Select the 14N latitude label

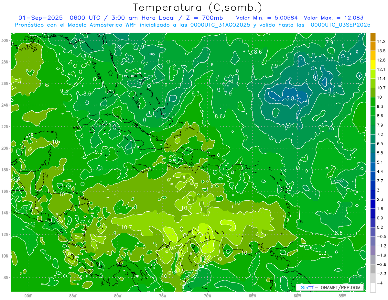pyautogui.click(x=5, y=213)
